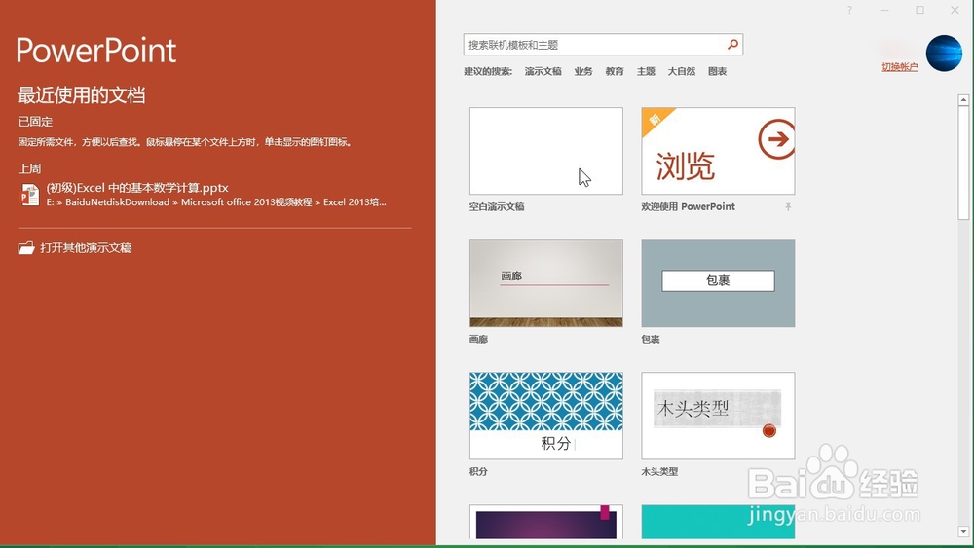
Task: Click the user account avatar
Action: pos(944,54)
